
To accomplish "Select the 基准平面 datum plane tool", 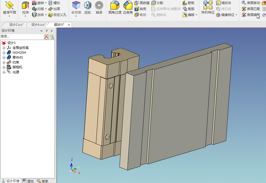I will coord(10,8).
